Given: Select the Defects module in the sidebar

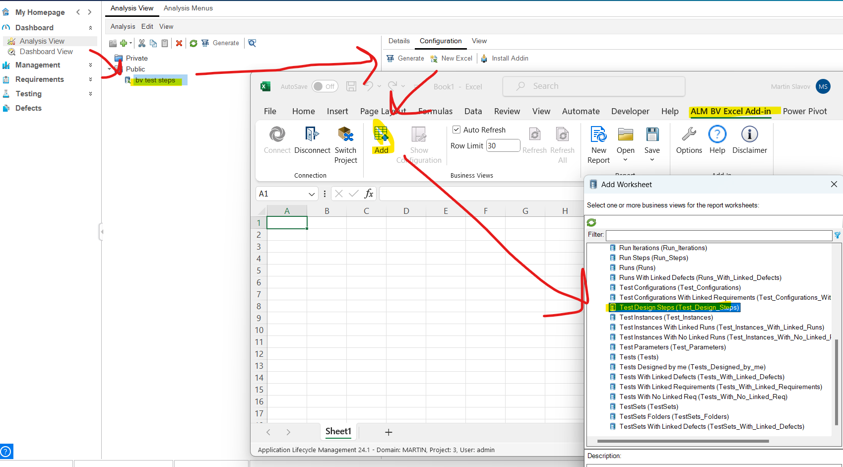Looking at the screenshot, I should click(x=28, y=108).
